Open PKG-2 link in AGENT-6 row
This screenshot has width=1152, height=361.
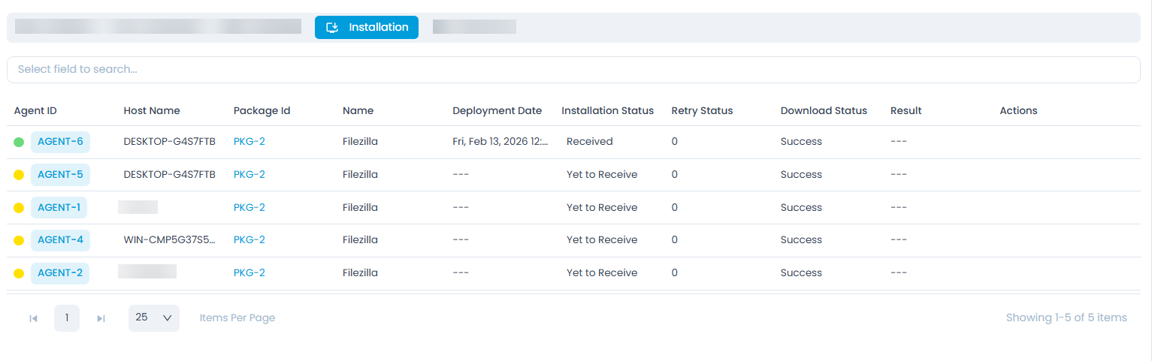point(249,142)
